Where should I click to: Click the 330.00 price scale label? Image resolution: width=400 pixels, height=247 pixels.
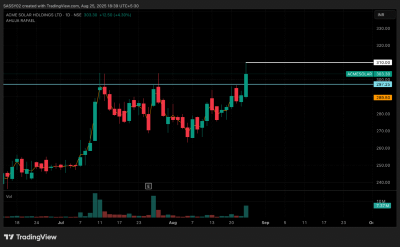pyautogui.click(x=383, y=28)
